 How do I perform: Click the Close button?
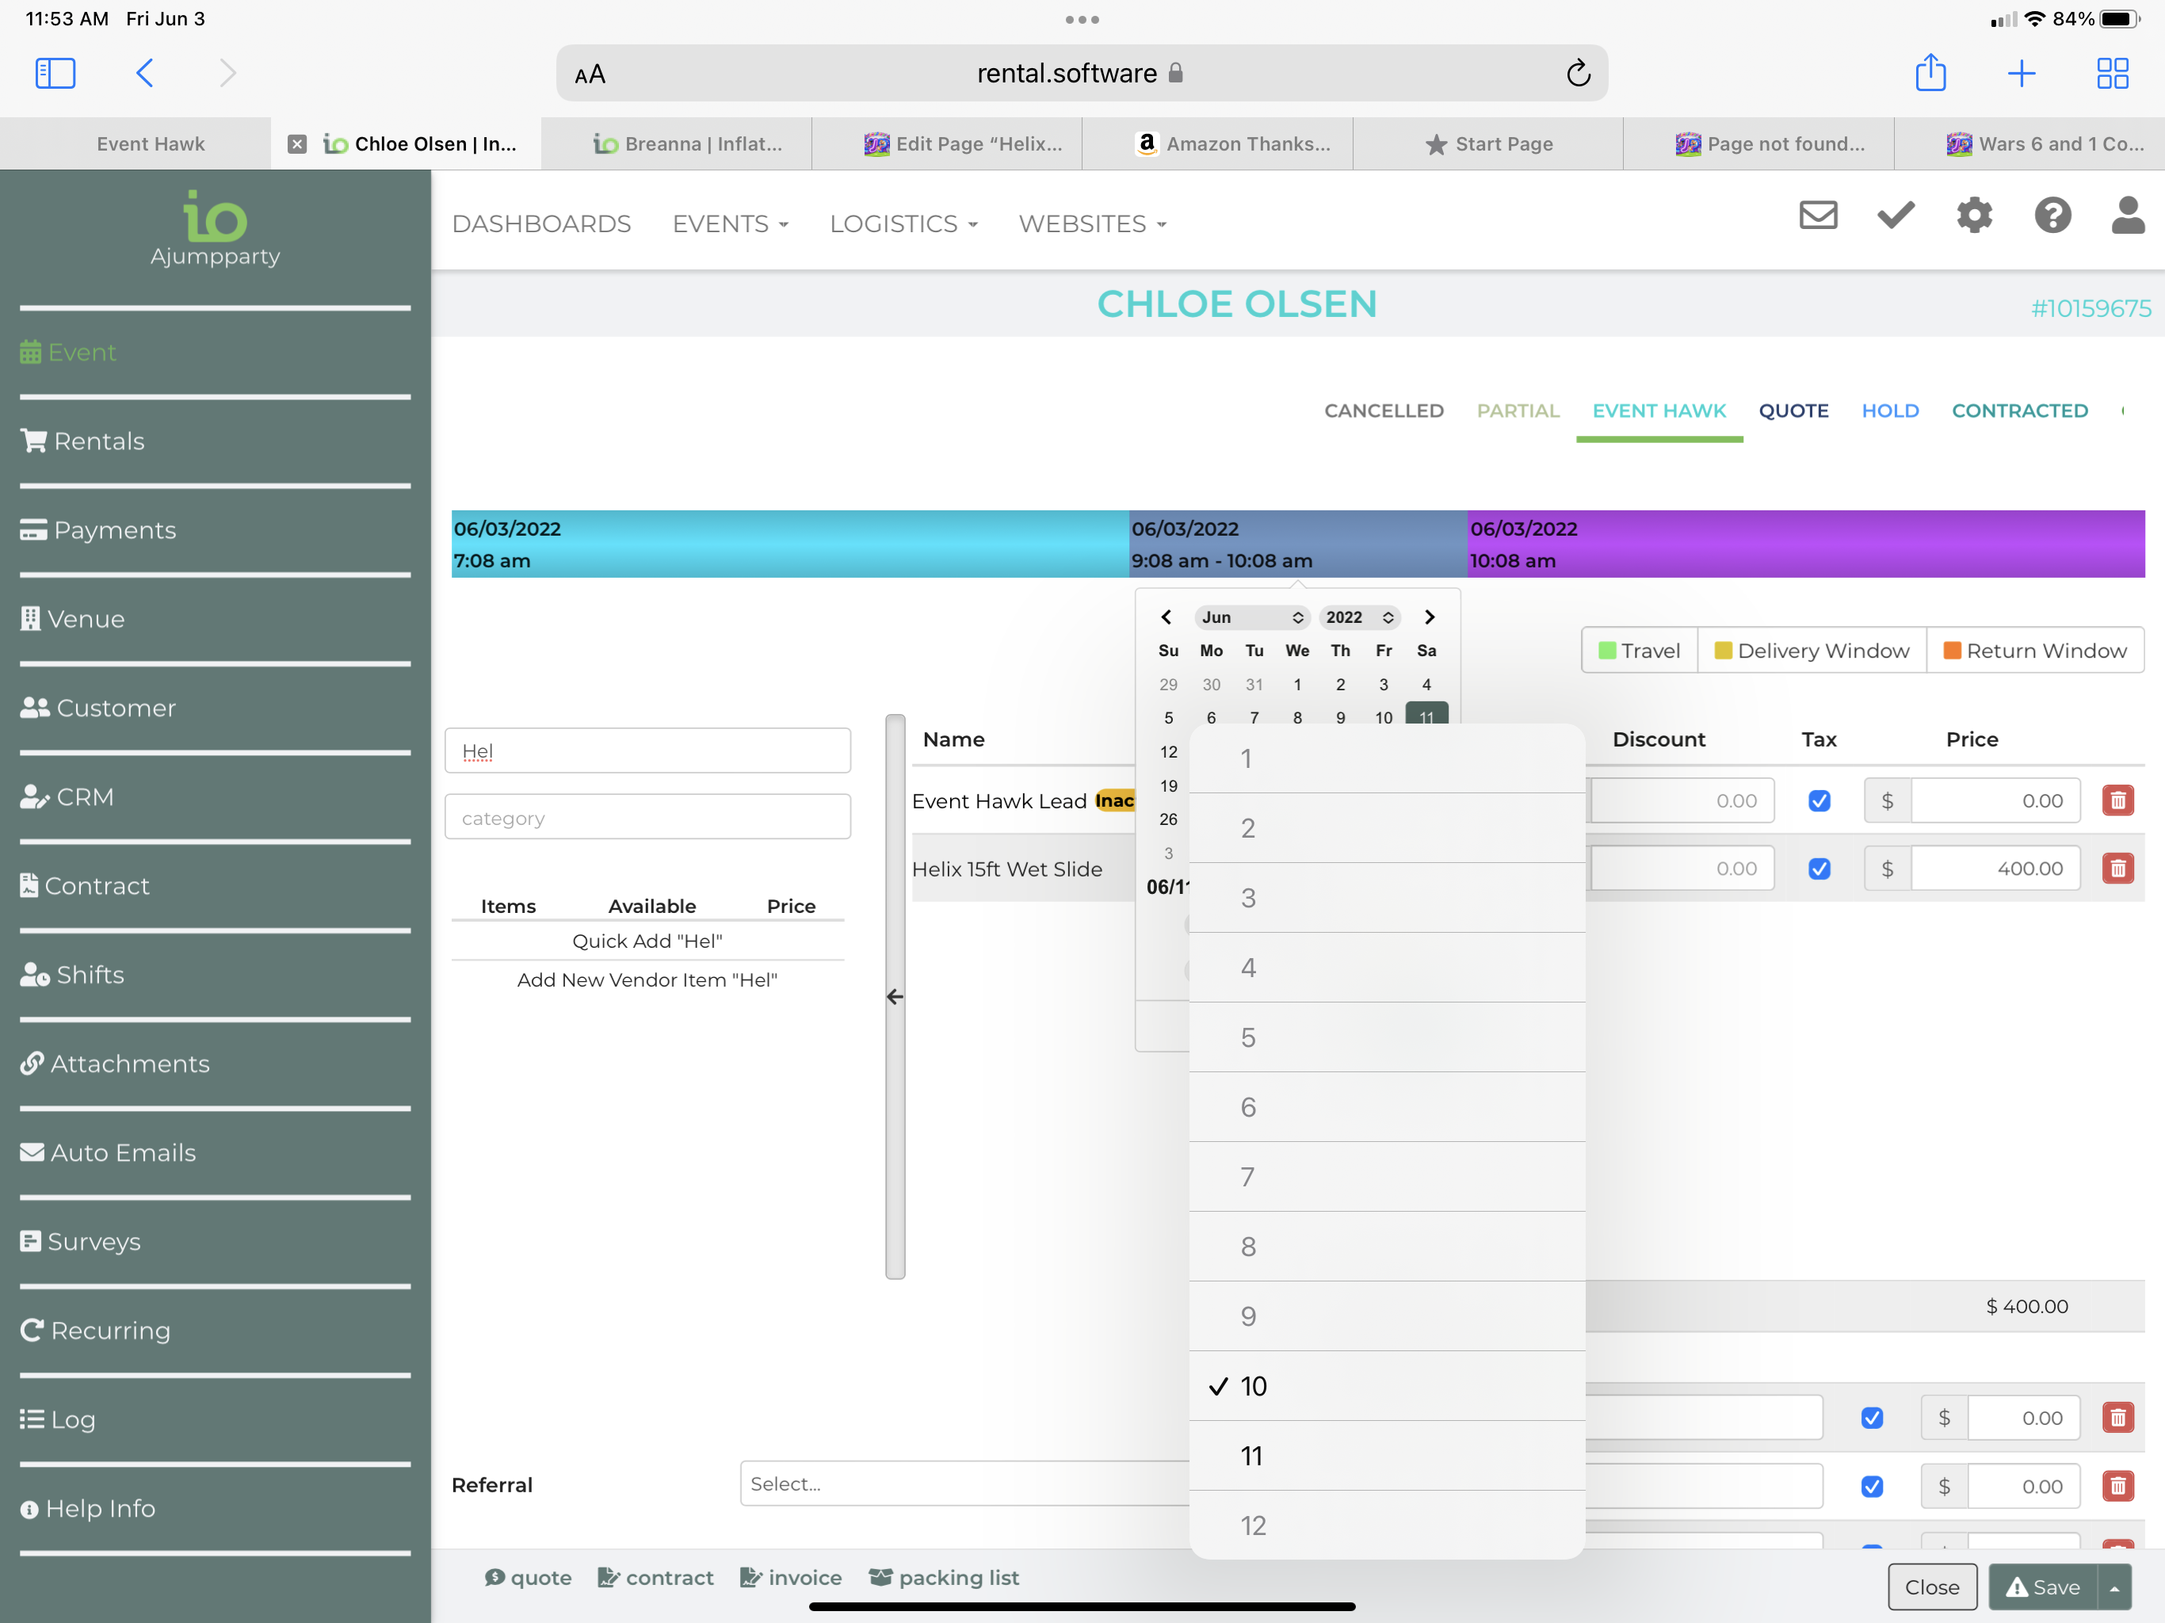tap(1931, 1587)
